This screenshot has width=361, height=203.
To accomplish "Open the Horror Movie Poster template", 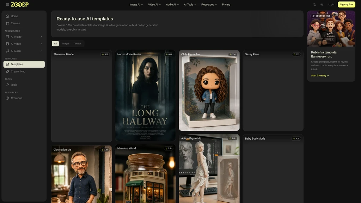I will click(145, 96).
